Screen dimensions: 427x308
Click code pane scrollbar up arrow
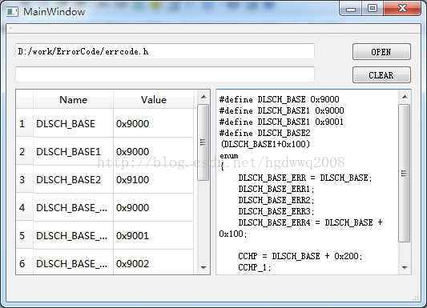click(x=405, y=97)
